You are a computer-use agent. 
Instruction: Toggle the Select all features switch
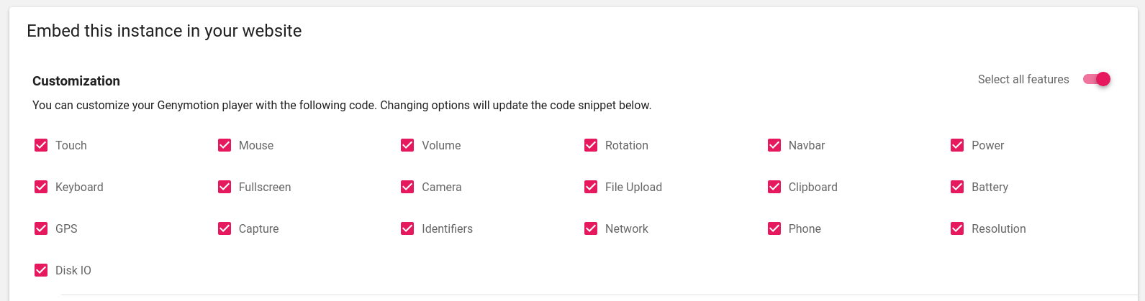(x=1097, y=79)
